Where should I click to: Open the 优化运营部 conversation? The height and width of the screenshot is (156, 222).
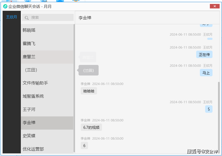point(47,148)
